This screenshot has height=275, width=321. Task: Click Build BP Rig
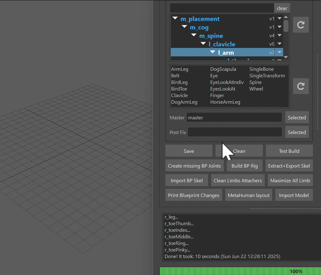pyautogui.click(x=245, y=166)
